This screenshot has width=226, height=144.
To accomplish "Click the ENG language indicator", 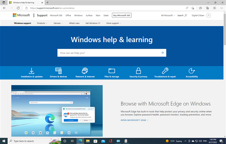I will 205,141.
